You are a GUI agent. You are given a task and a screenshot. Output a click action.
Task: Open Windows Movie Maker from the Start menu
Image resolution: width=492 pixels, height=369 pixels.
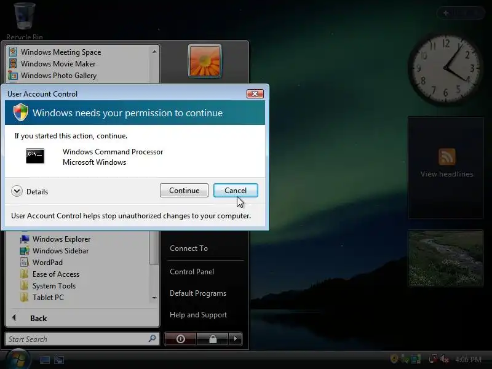(58, 64)
